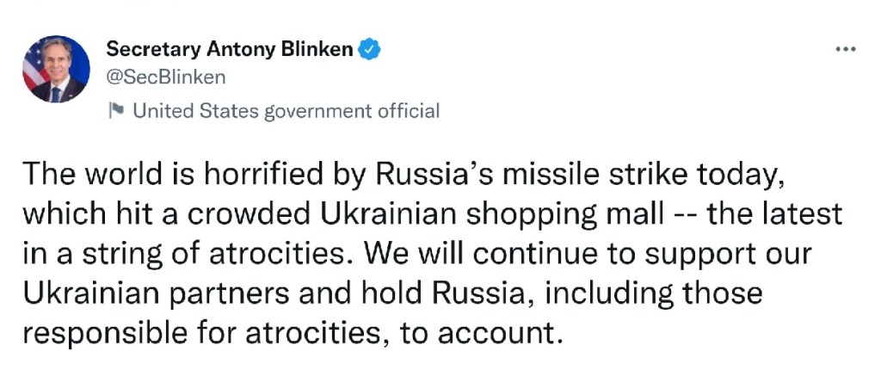Click the Secretary Antony Blinken display name
Image resolution: width=881 pixels, height=370 pixels.
click(229, 50)
